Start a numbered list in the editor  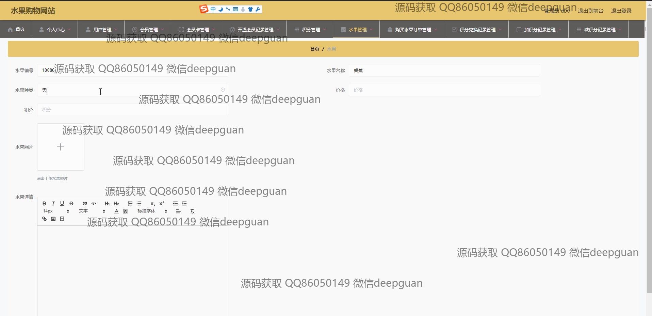point(130,204)
